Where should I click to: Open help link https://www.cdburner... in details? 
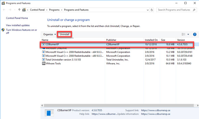click(x=104, y=114)
